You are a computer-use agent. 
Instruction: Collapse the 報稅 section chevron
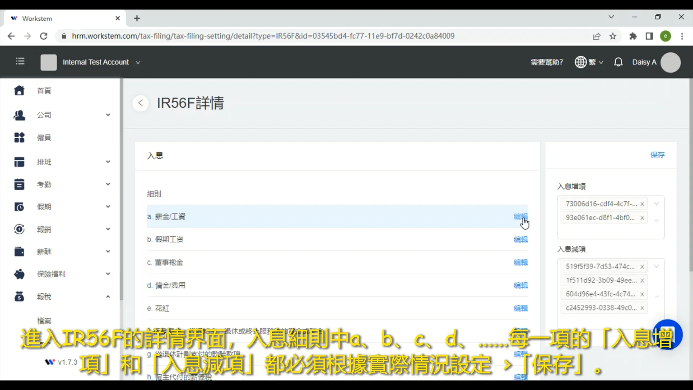click(108, 296)
